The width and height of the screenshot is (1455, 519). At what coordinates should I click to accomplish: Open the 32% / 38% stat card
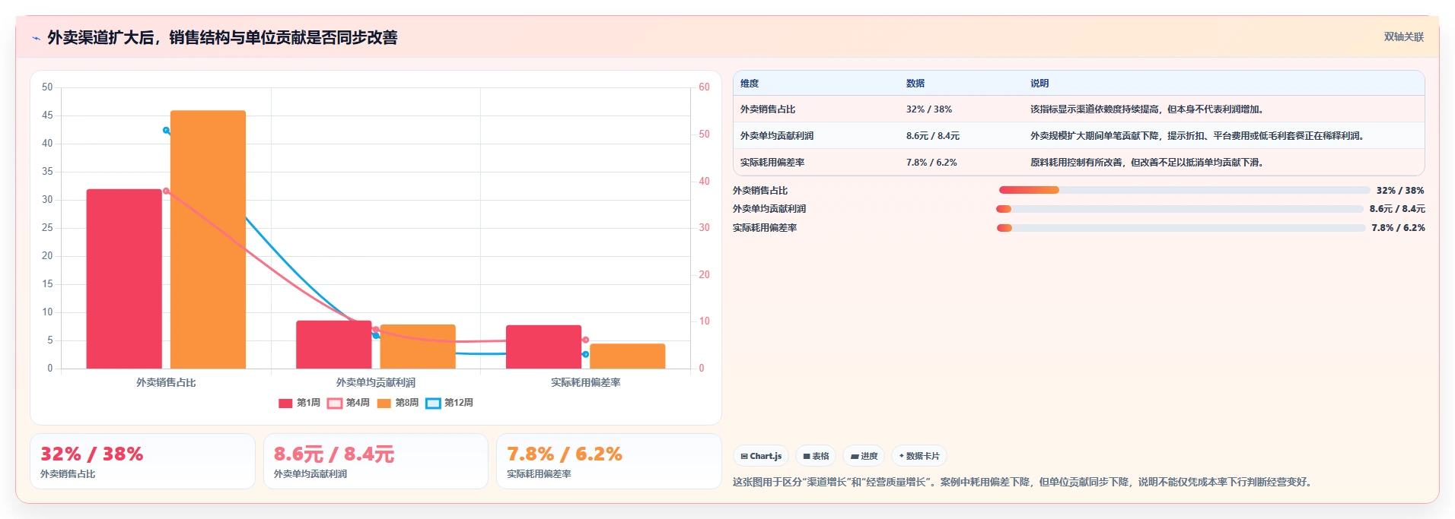point(142,461)
